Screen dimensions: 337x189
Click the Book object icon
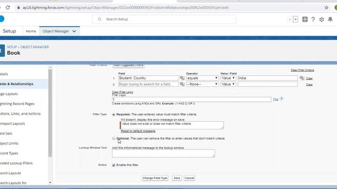click(x=2, y=50)
